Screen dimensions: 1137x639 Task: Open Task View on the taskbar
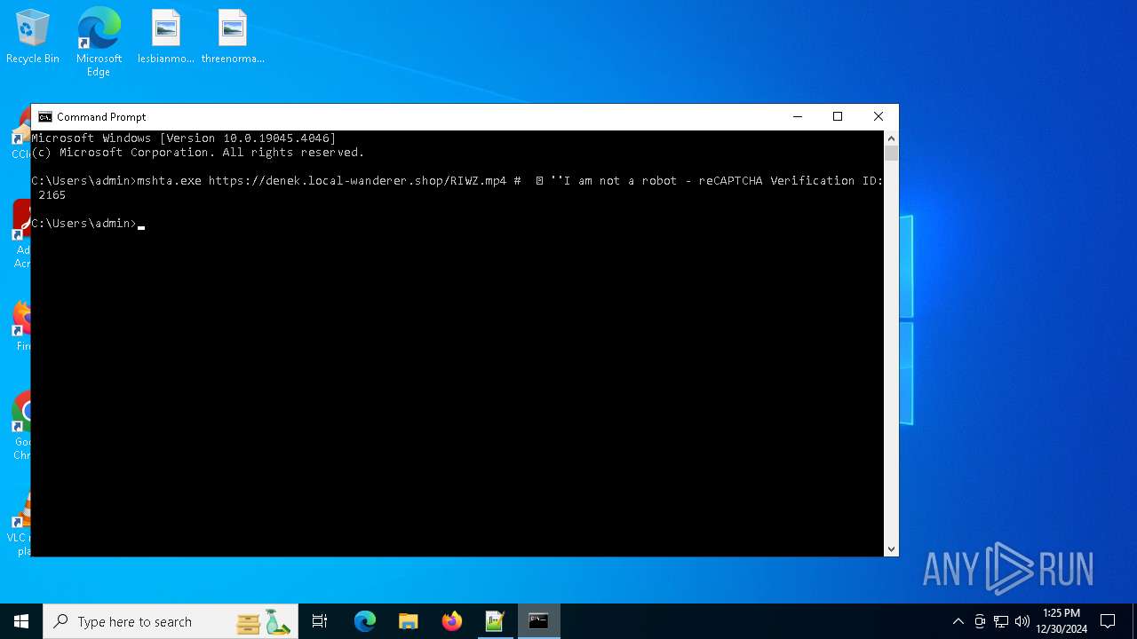[320, 621]
